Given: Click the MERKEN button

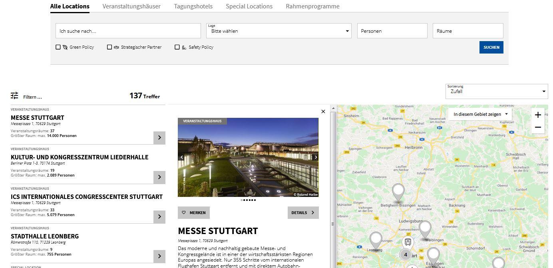Looking at the screenshot, I should click(x=194, y=213).
